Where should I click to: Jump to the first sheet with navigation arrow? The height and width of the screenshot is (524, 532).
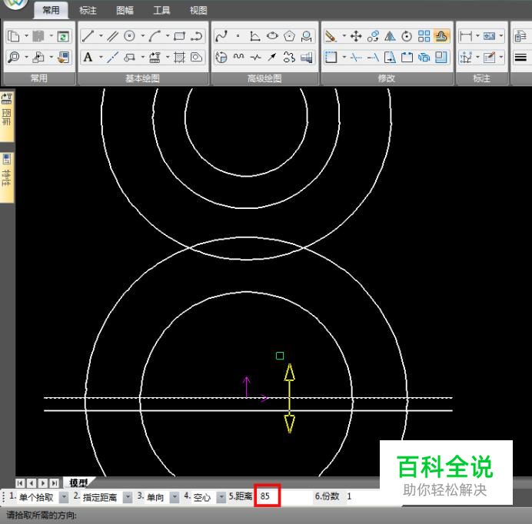(x=21, y=483)
